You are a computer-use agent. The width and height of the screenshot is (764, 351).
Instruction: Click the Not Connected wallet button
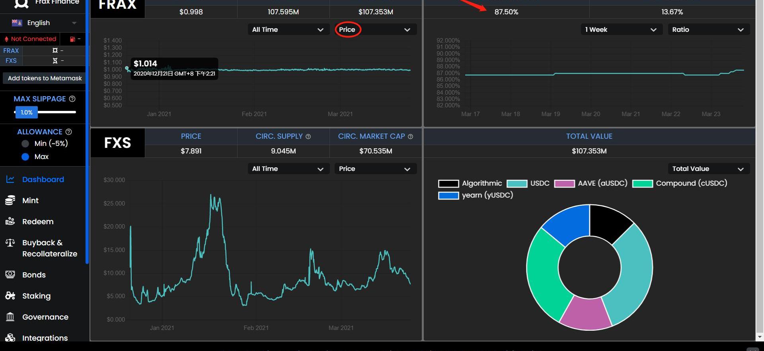pos(30,39)
